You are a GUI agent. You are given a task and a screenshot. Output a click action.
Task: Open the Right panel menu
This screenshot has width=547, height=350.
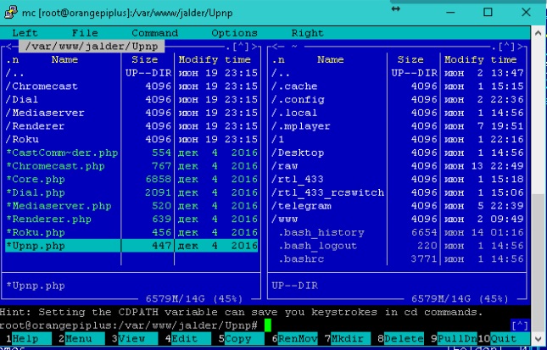[x=307, y=33]
